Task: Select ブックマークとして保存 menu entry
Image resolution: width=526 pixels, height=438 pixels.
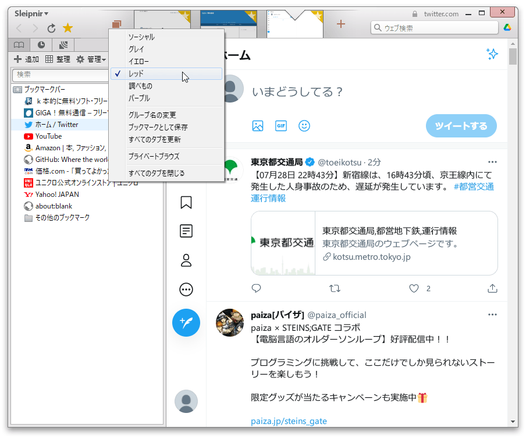Action: (x=166, y=128)
